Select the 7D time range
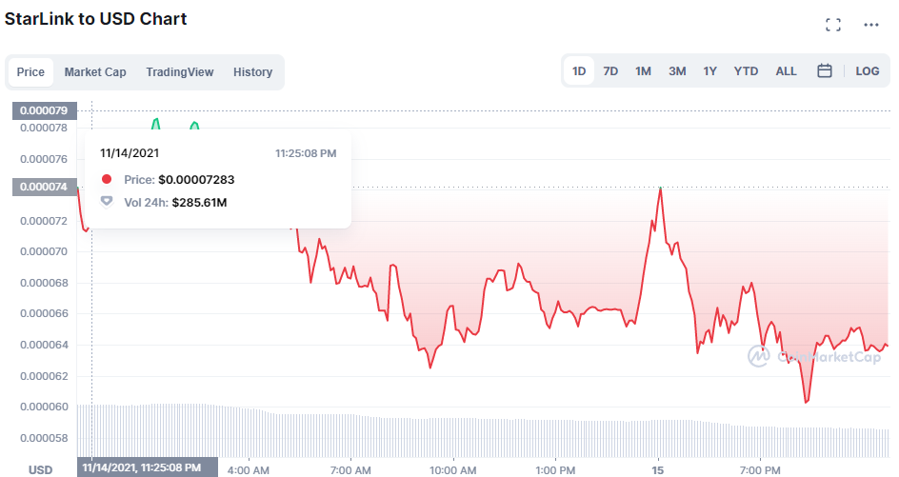 [610, 71]
